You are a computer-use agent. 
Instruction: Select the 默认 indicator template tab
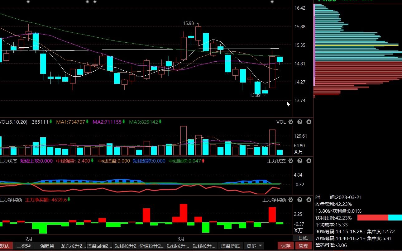(6, 246)
